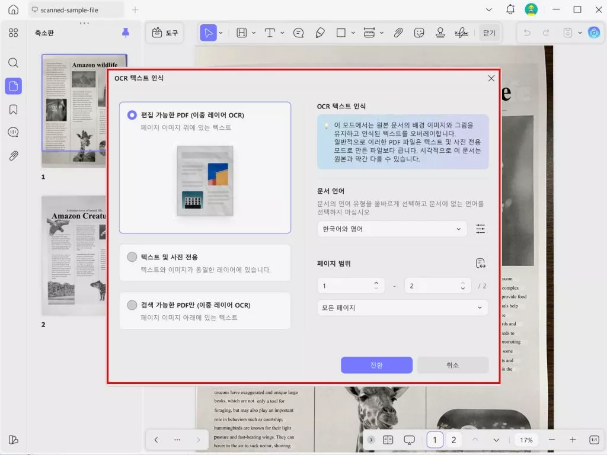Viewport: 607px width, 455px height.
Task: Click the start page number field
Action: pyautogui.click(x=351, y=286)
